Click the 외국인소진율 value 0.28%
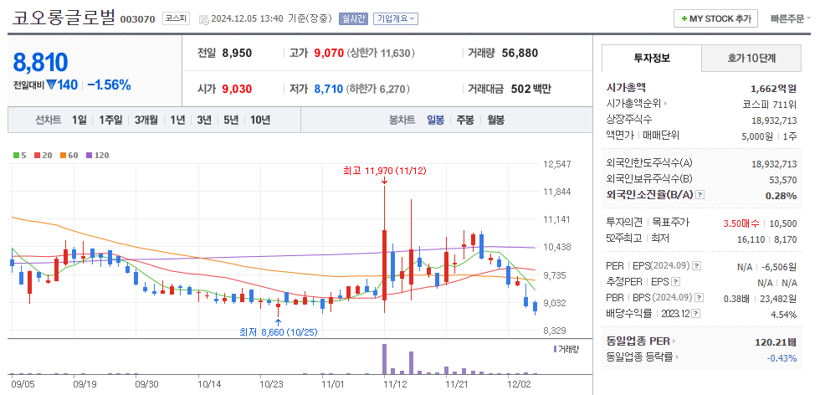The height and width of the screenshot is (395, 820). point(782,196)
